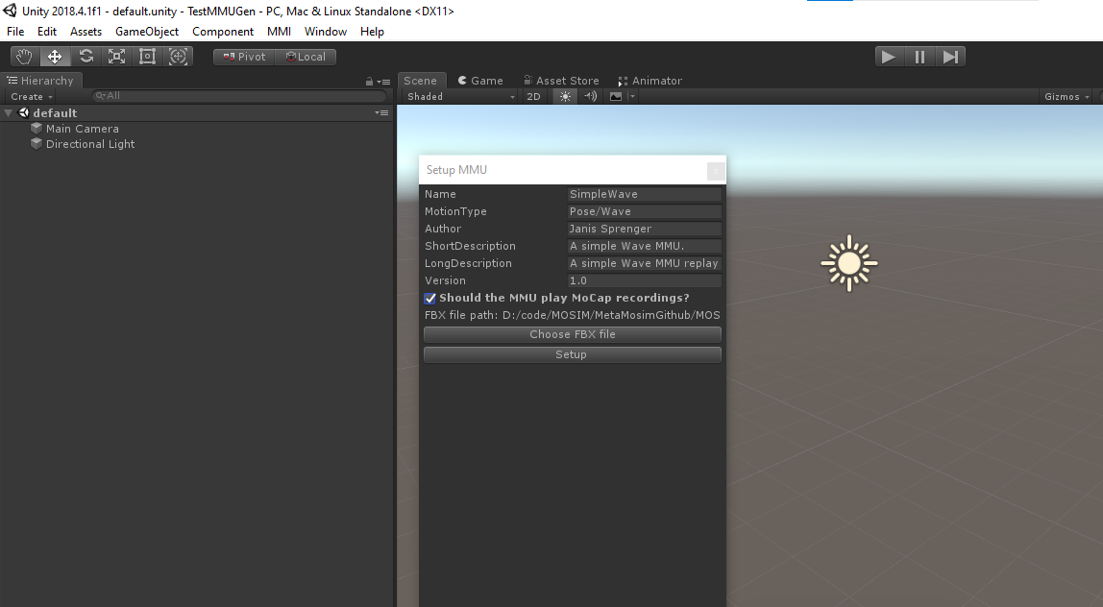Edit the LongDescription field
The width and height of the screenshot is (1103, 607).
point(645,263)
